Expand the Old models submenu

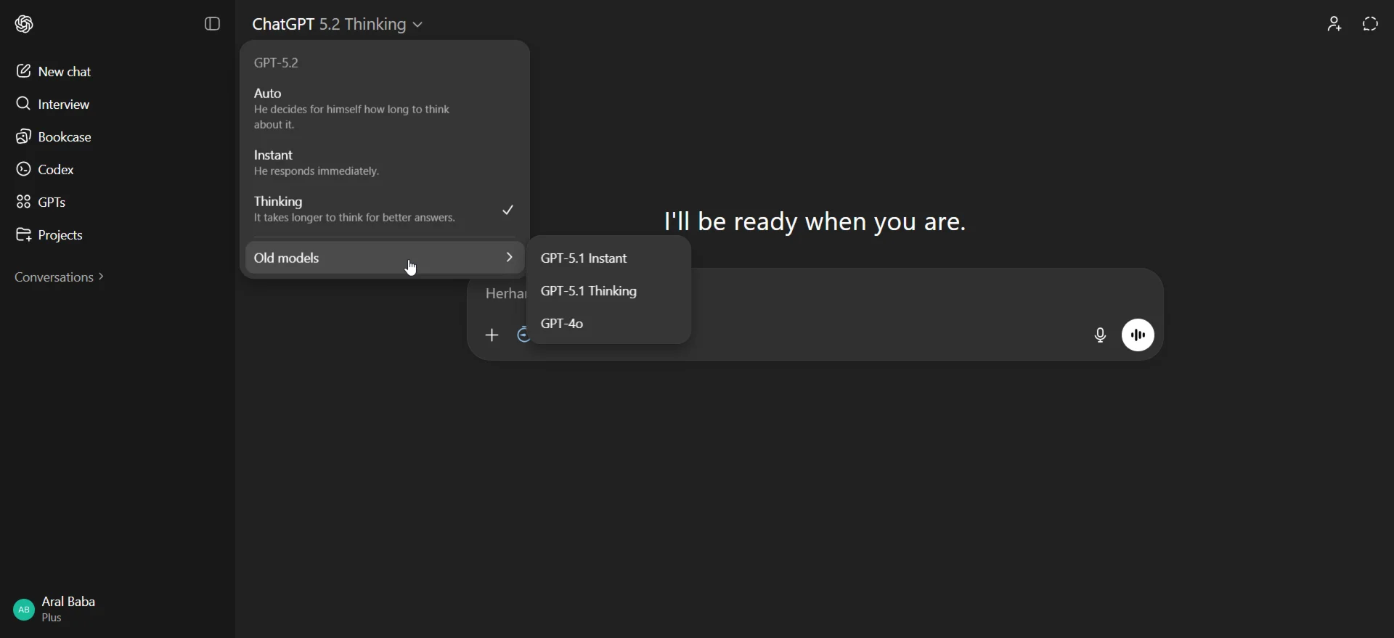(385, 258)
